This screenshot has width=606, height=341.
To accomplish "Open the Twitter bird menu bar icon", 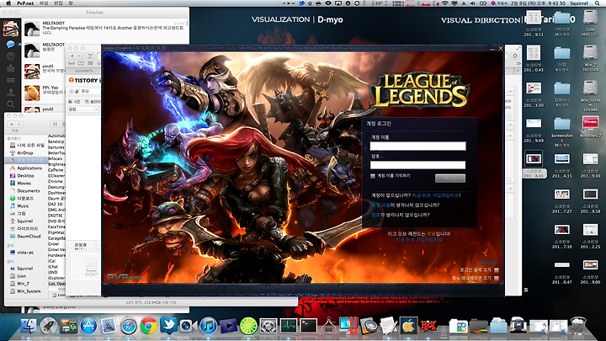I will coord(301,3).
